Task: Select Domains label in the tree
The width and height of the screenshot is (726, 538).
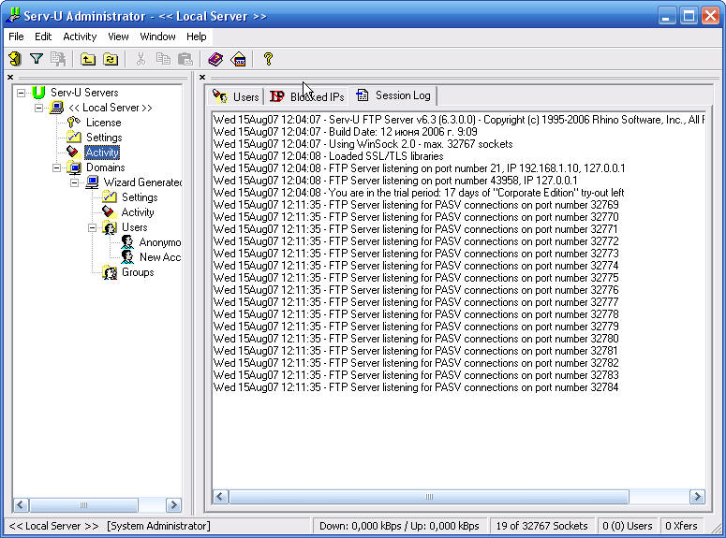Action: coord(106,167)
